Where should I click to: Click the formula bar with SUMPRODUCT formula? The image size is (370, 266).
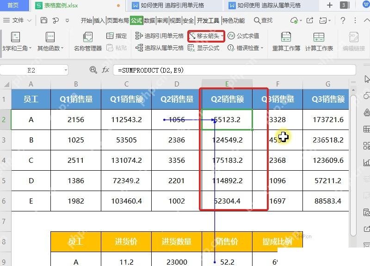[234, 70]
